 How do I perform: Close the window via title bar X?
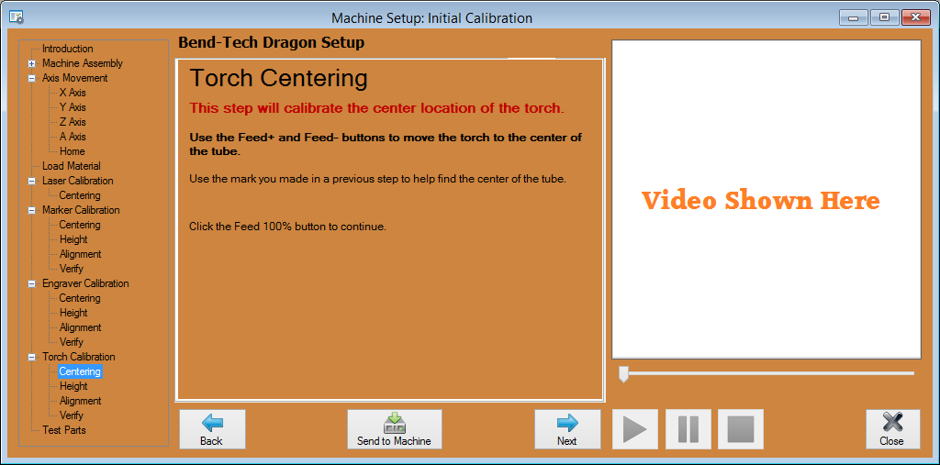[915, 18]
